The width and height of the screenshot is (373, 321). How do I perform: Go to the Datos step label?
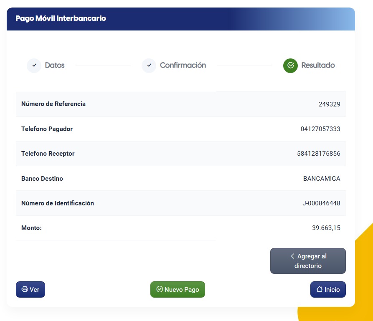(55, 66)
